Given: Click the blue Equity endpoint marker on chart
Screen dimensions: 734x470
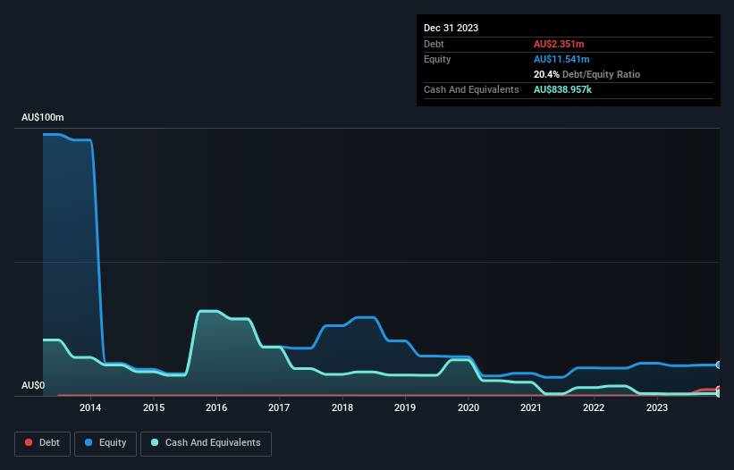Looking at the screenshot, I should click(x=718, y=365).
